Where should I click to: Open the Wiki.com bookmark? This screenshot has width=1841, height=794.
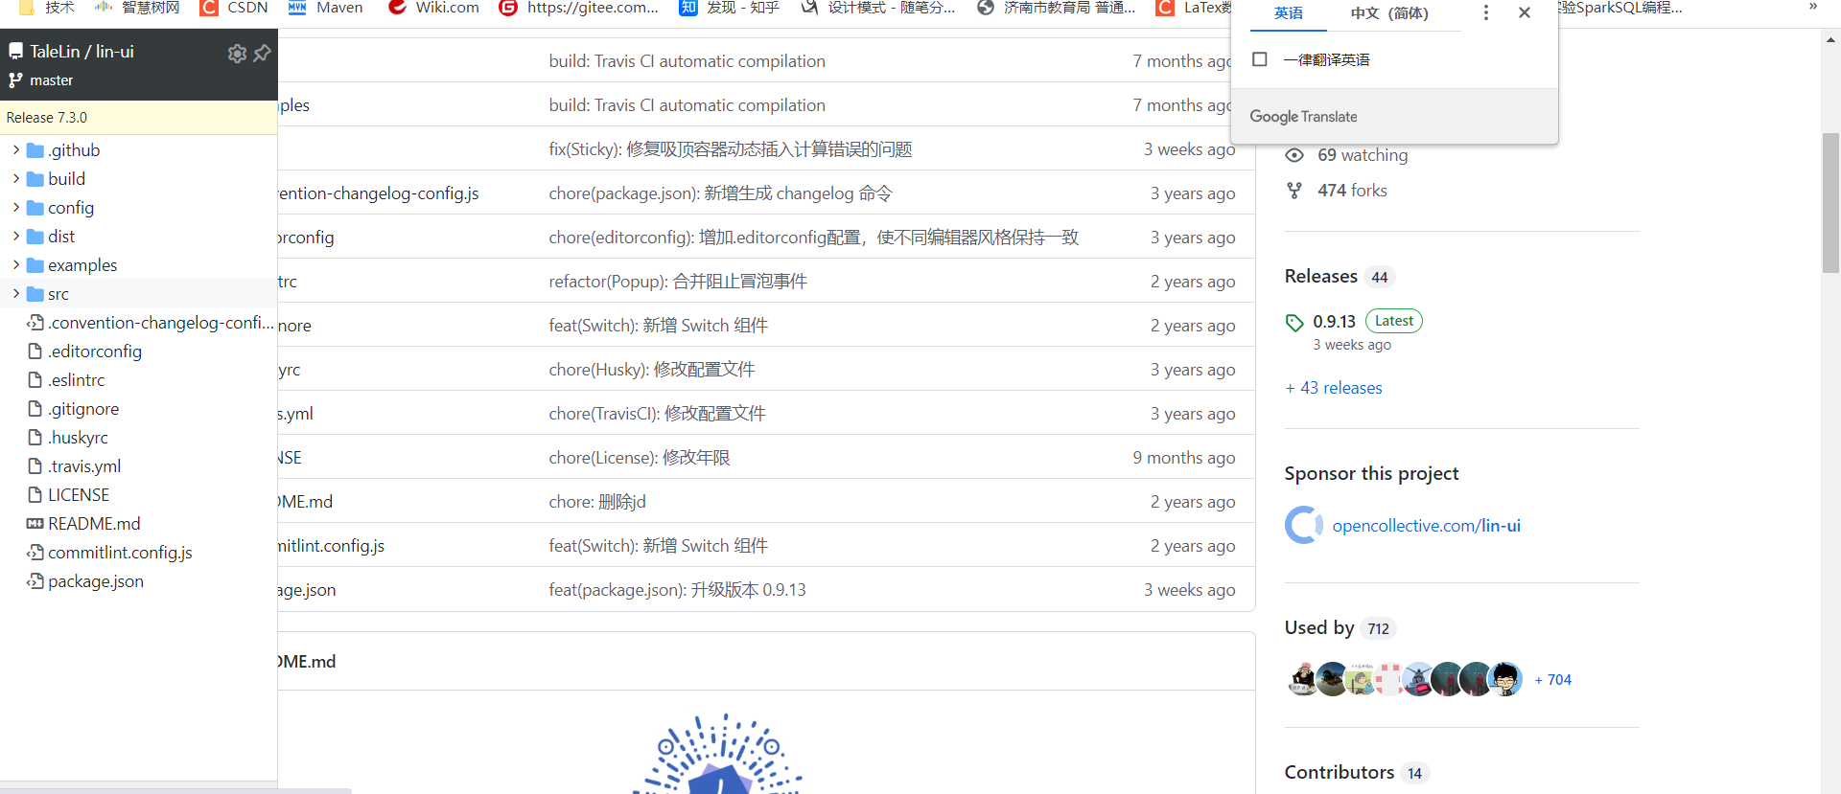[433, 8]
